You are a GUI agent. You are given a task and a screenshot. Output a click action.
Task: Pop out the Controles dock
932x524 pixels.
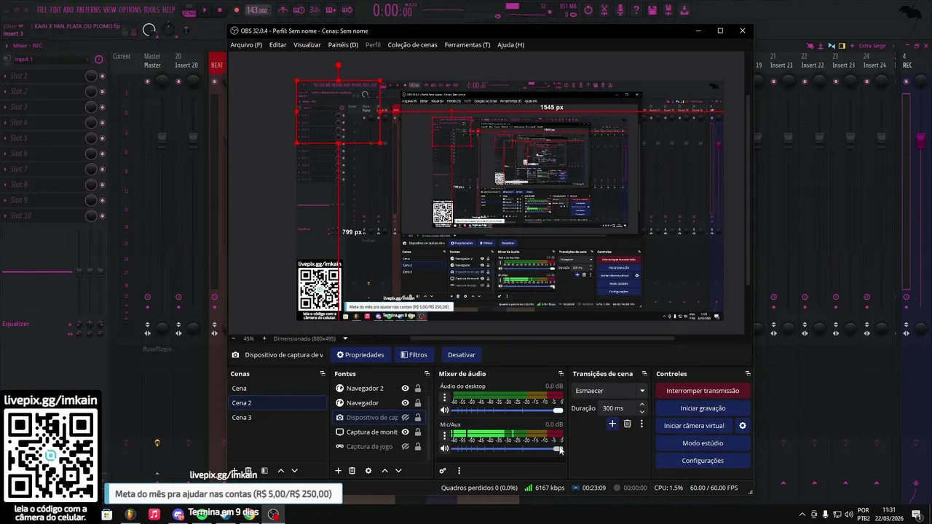coord(747,374)
